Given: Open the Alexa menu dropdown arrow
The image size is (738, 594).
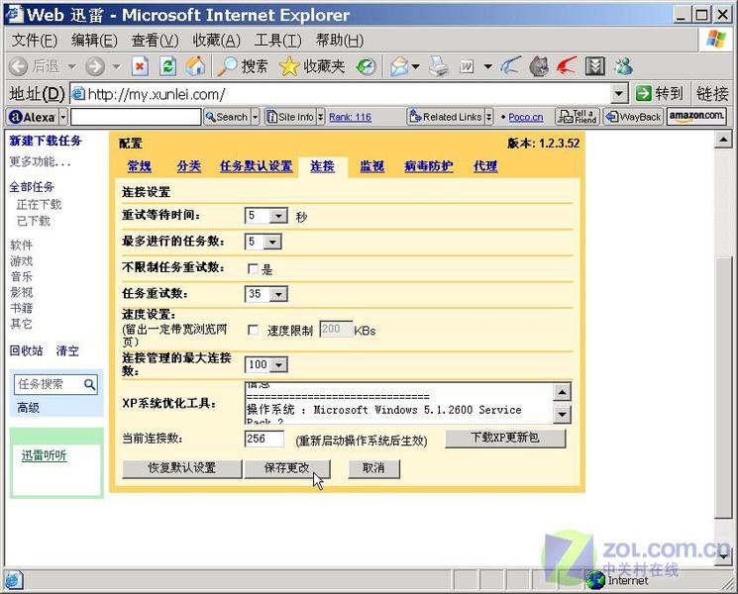Looking at the screenshot, I should click(63, 117).
